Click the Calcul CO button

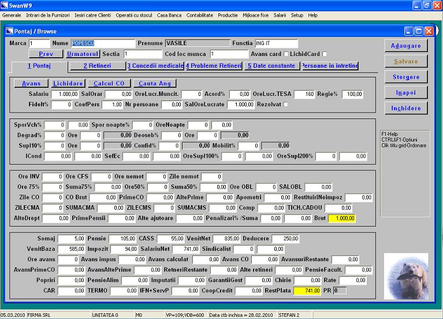[x=109, y=84]
